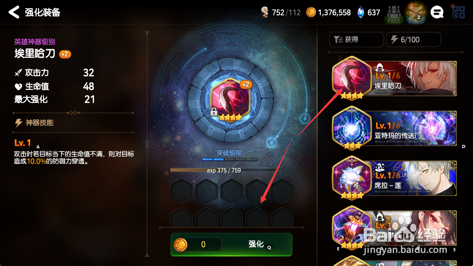The height and width of the screenshot is (266, 473).
Task: Open the FREE gift shop icon
Action: [394, 14]
